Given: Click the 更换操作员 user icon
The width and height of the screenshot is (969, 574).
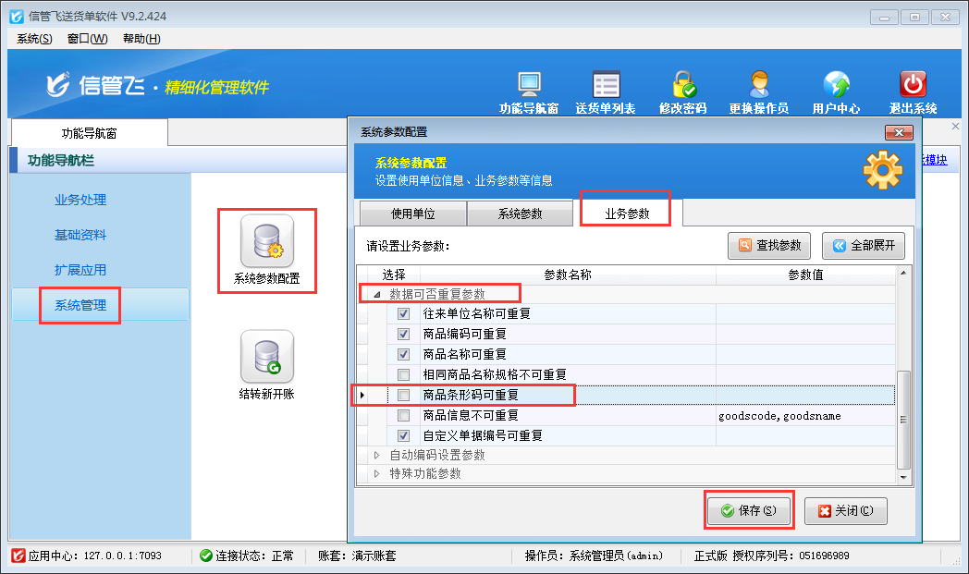Looking at the screenshot, I should (759, 86).
